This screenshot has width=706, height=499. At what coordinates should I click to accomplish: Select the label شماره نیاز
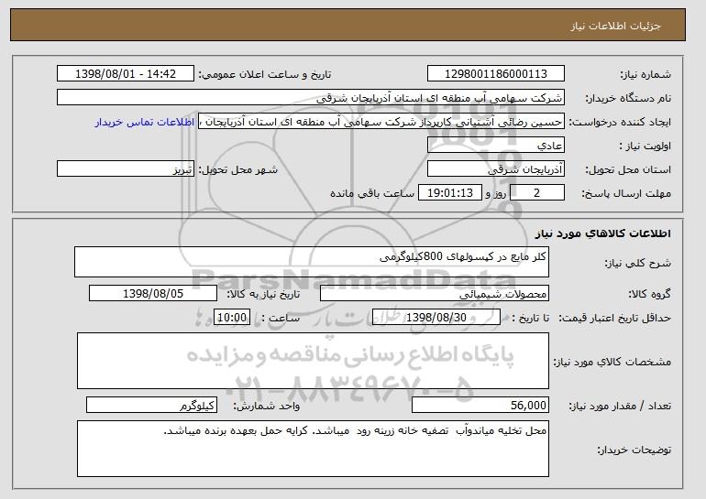tap(645, 74)
